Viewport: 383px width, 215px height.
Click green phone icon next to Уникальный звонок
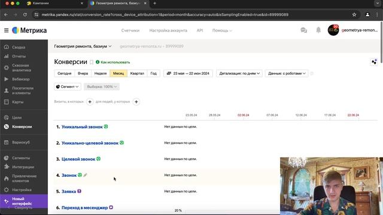[x=106, y=127]
